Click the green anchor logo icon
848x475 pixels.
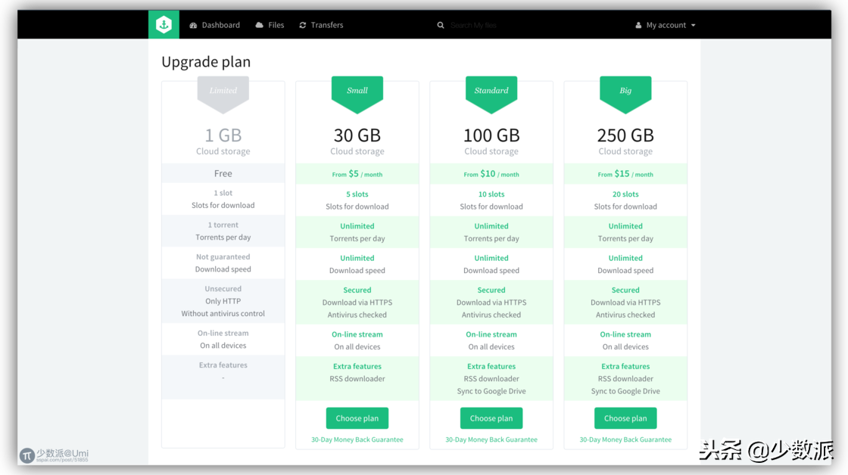click(x=164, y=25)
